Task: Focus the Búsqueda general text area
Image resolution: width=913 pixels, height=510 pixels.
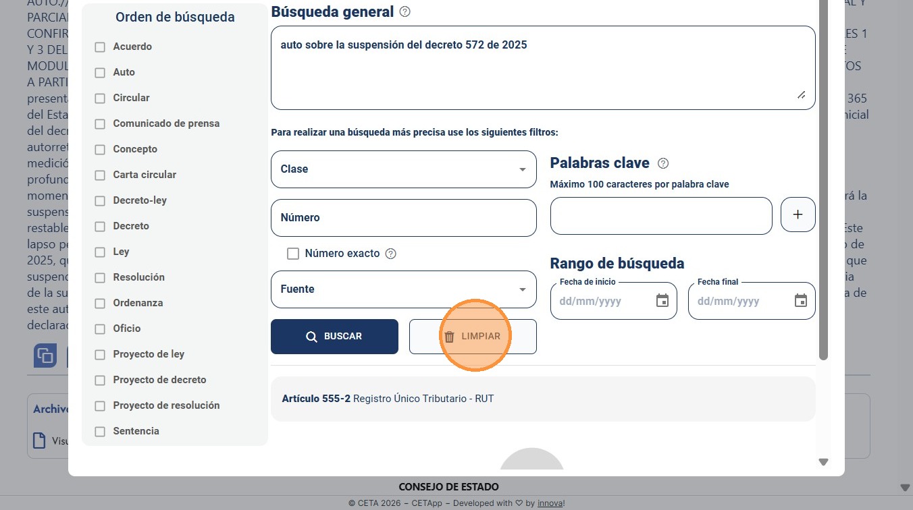Action: pyautogui.click(x=543, y=67)
